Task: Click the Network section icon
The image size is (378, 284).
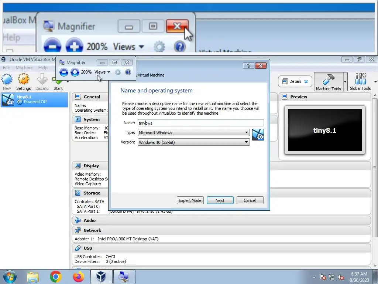Action: coord(78,230)
